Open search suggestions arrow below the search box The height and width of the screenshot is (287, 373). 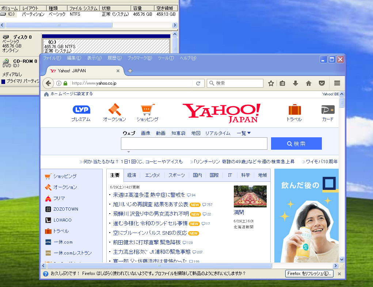(x=128, y=151)
